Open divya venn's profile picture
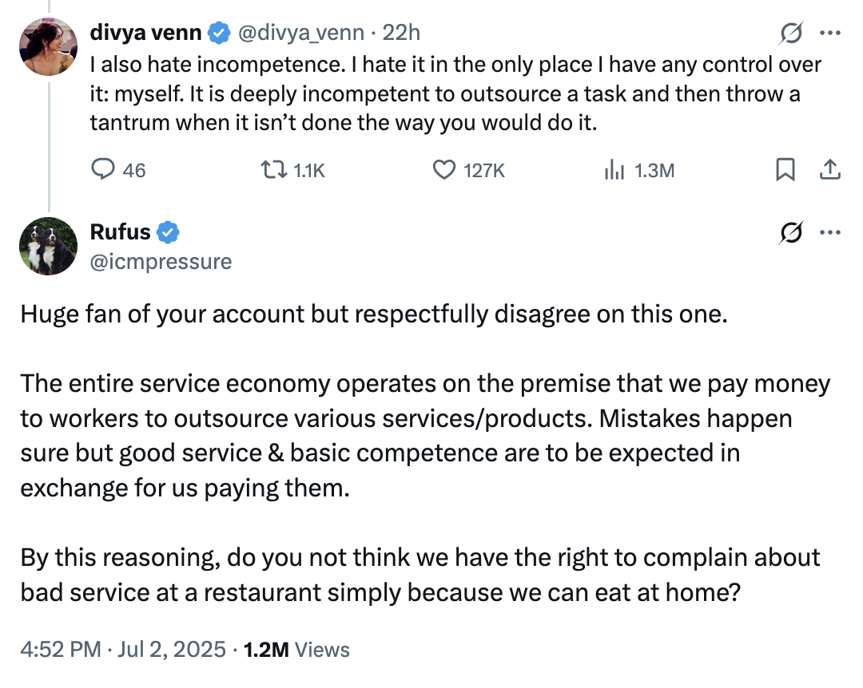Image resolution: width=863 pixels, height=688 pixels. click(48, 46)
